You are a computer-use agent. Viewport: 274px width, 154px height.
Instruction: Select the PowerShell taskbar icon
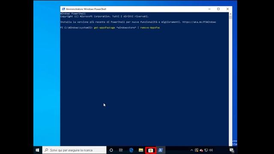161,150
